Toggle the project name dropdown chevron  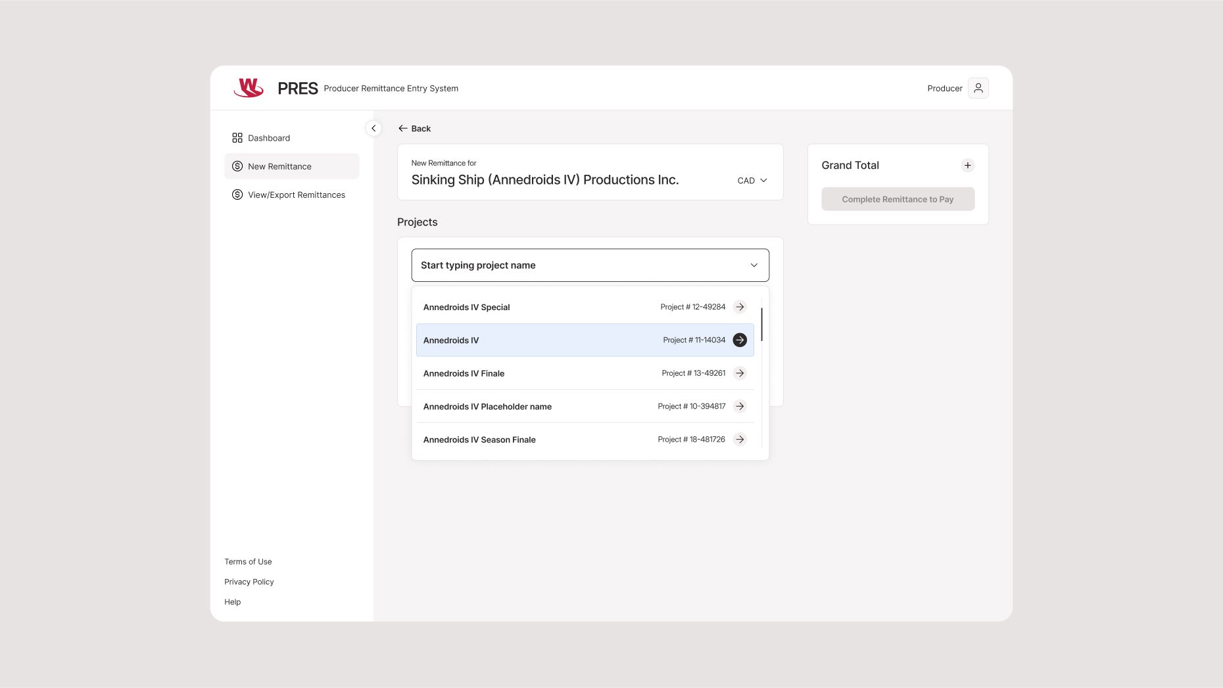coord(754,265)
